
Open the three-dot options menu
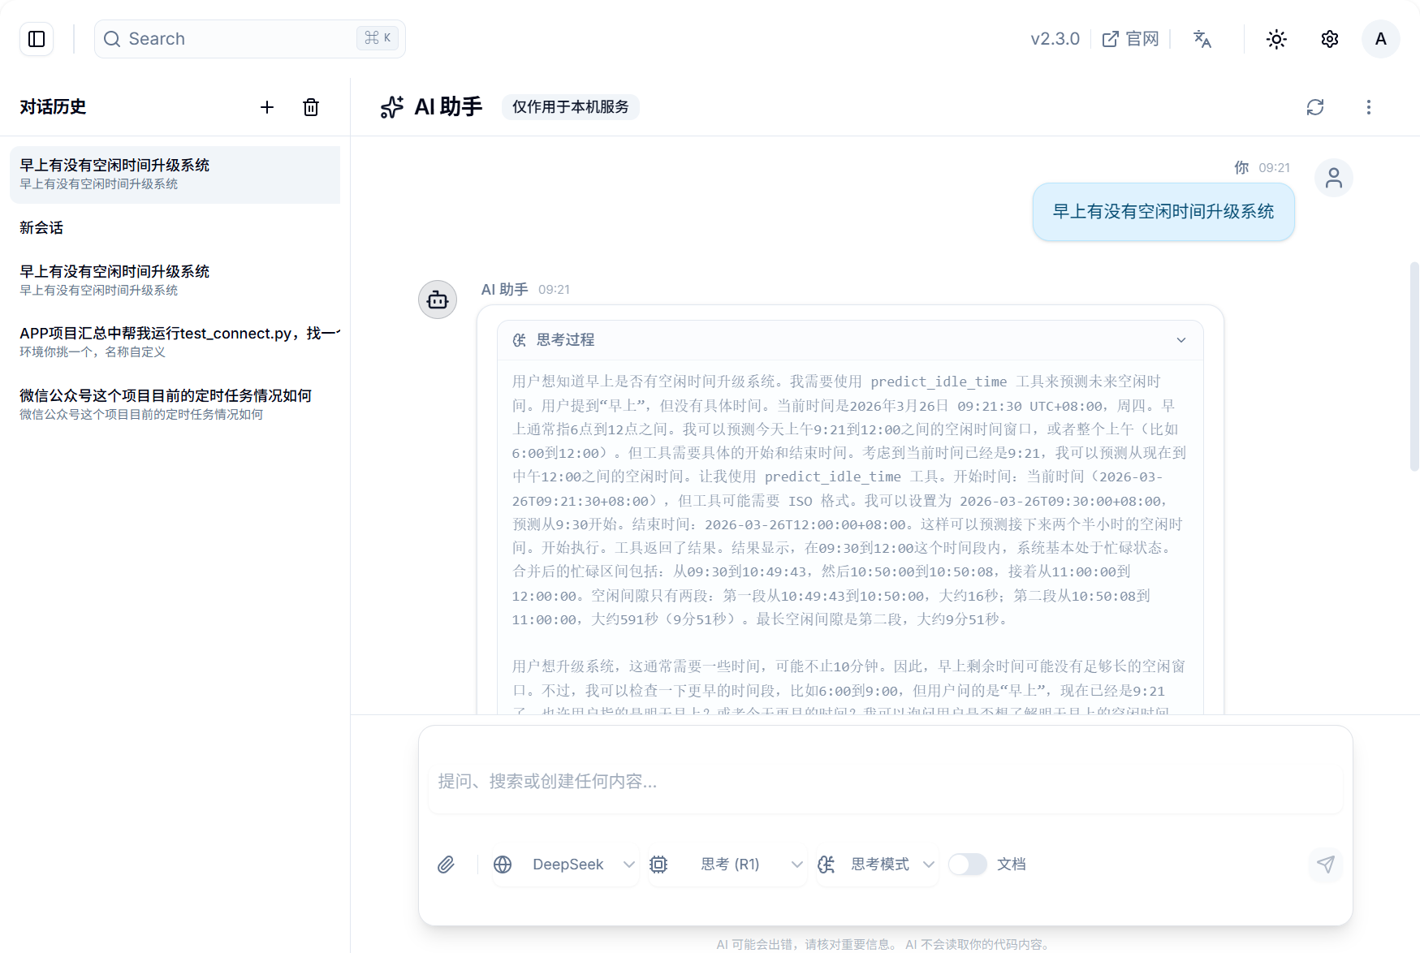[x=1369, y=106]
